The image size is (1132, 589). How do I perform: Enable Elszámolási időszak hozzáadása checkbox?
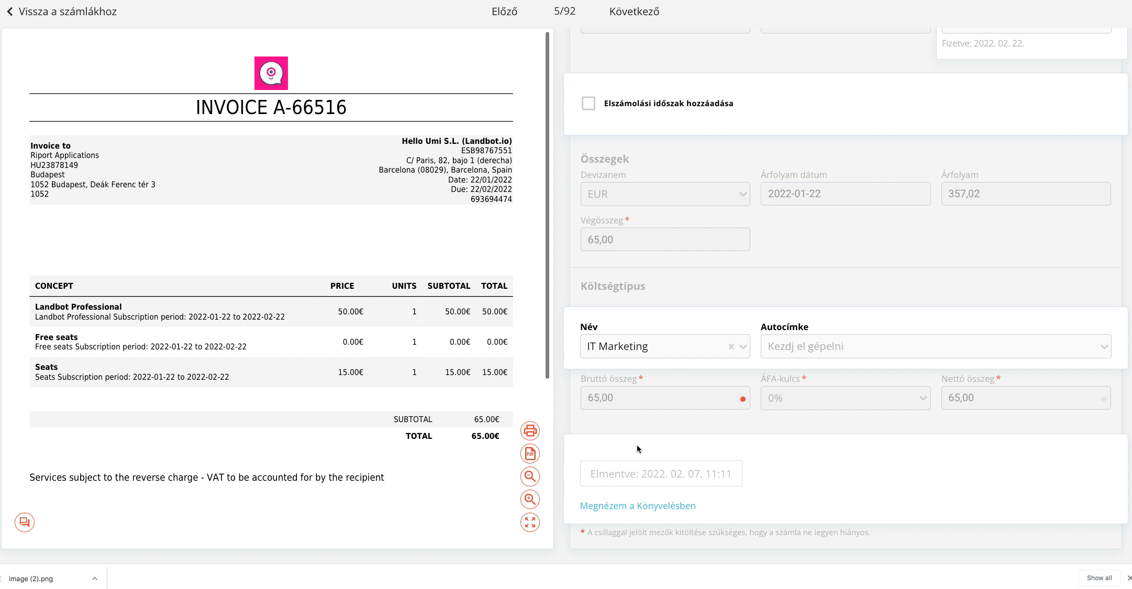click(x=589, y=103)
